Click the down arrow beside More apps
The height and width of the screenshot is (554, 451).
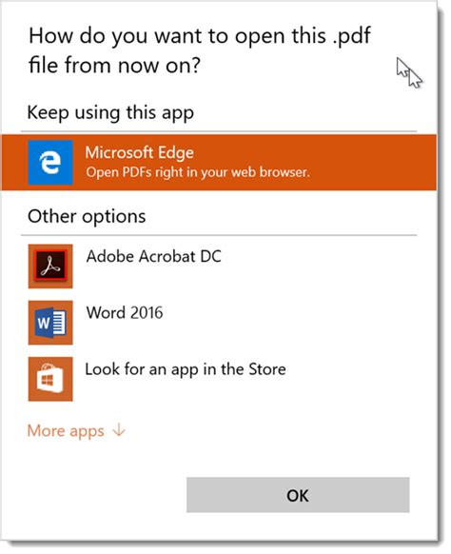click(x=119, y=430)
